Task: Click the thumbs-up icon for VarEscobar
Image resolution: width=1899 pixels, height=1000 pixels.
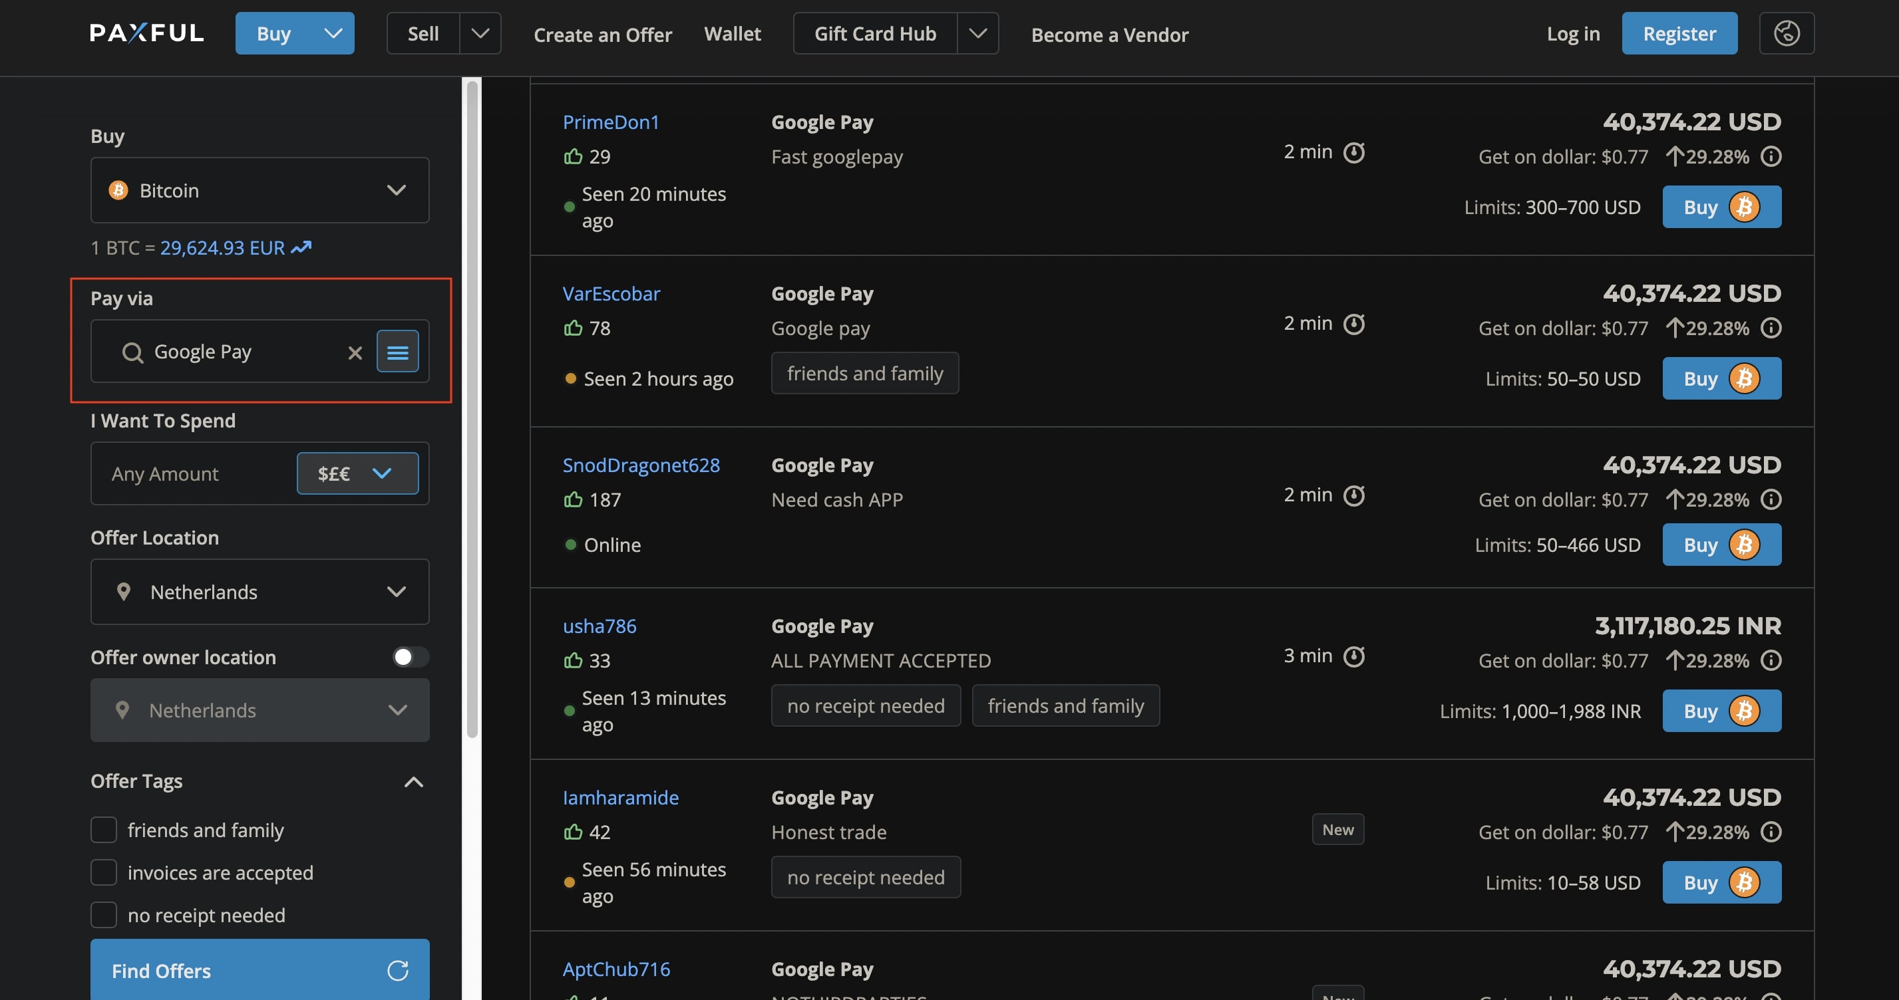Action: click(573, 327)
